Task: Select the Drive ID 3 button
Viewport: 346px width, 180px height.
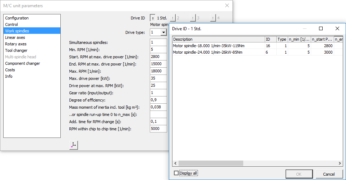Action: [193, 18]
